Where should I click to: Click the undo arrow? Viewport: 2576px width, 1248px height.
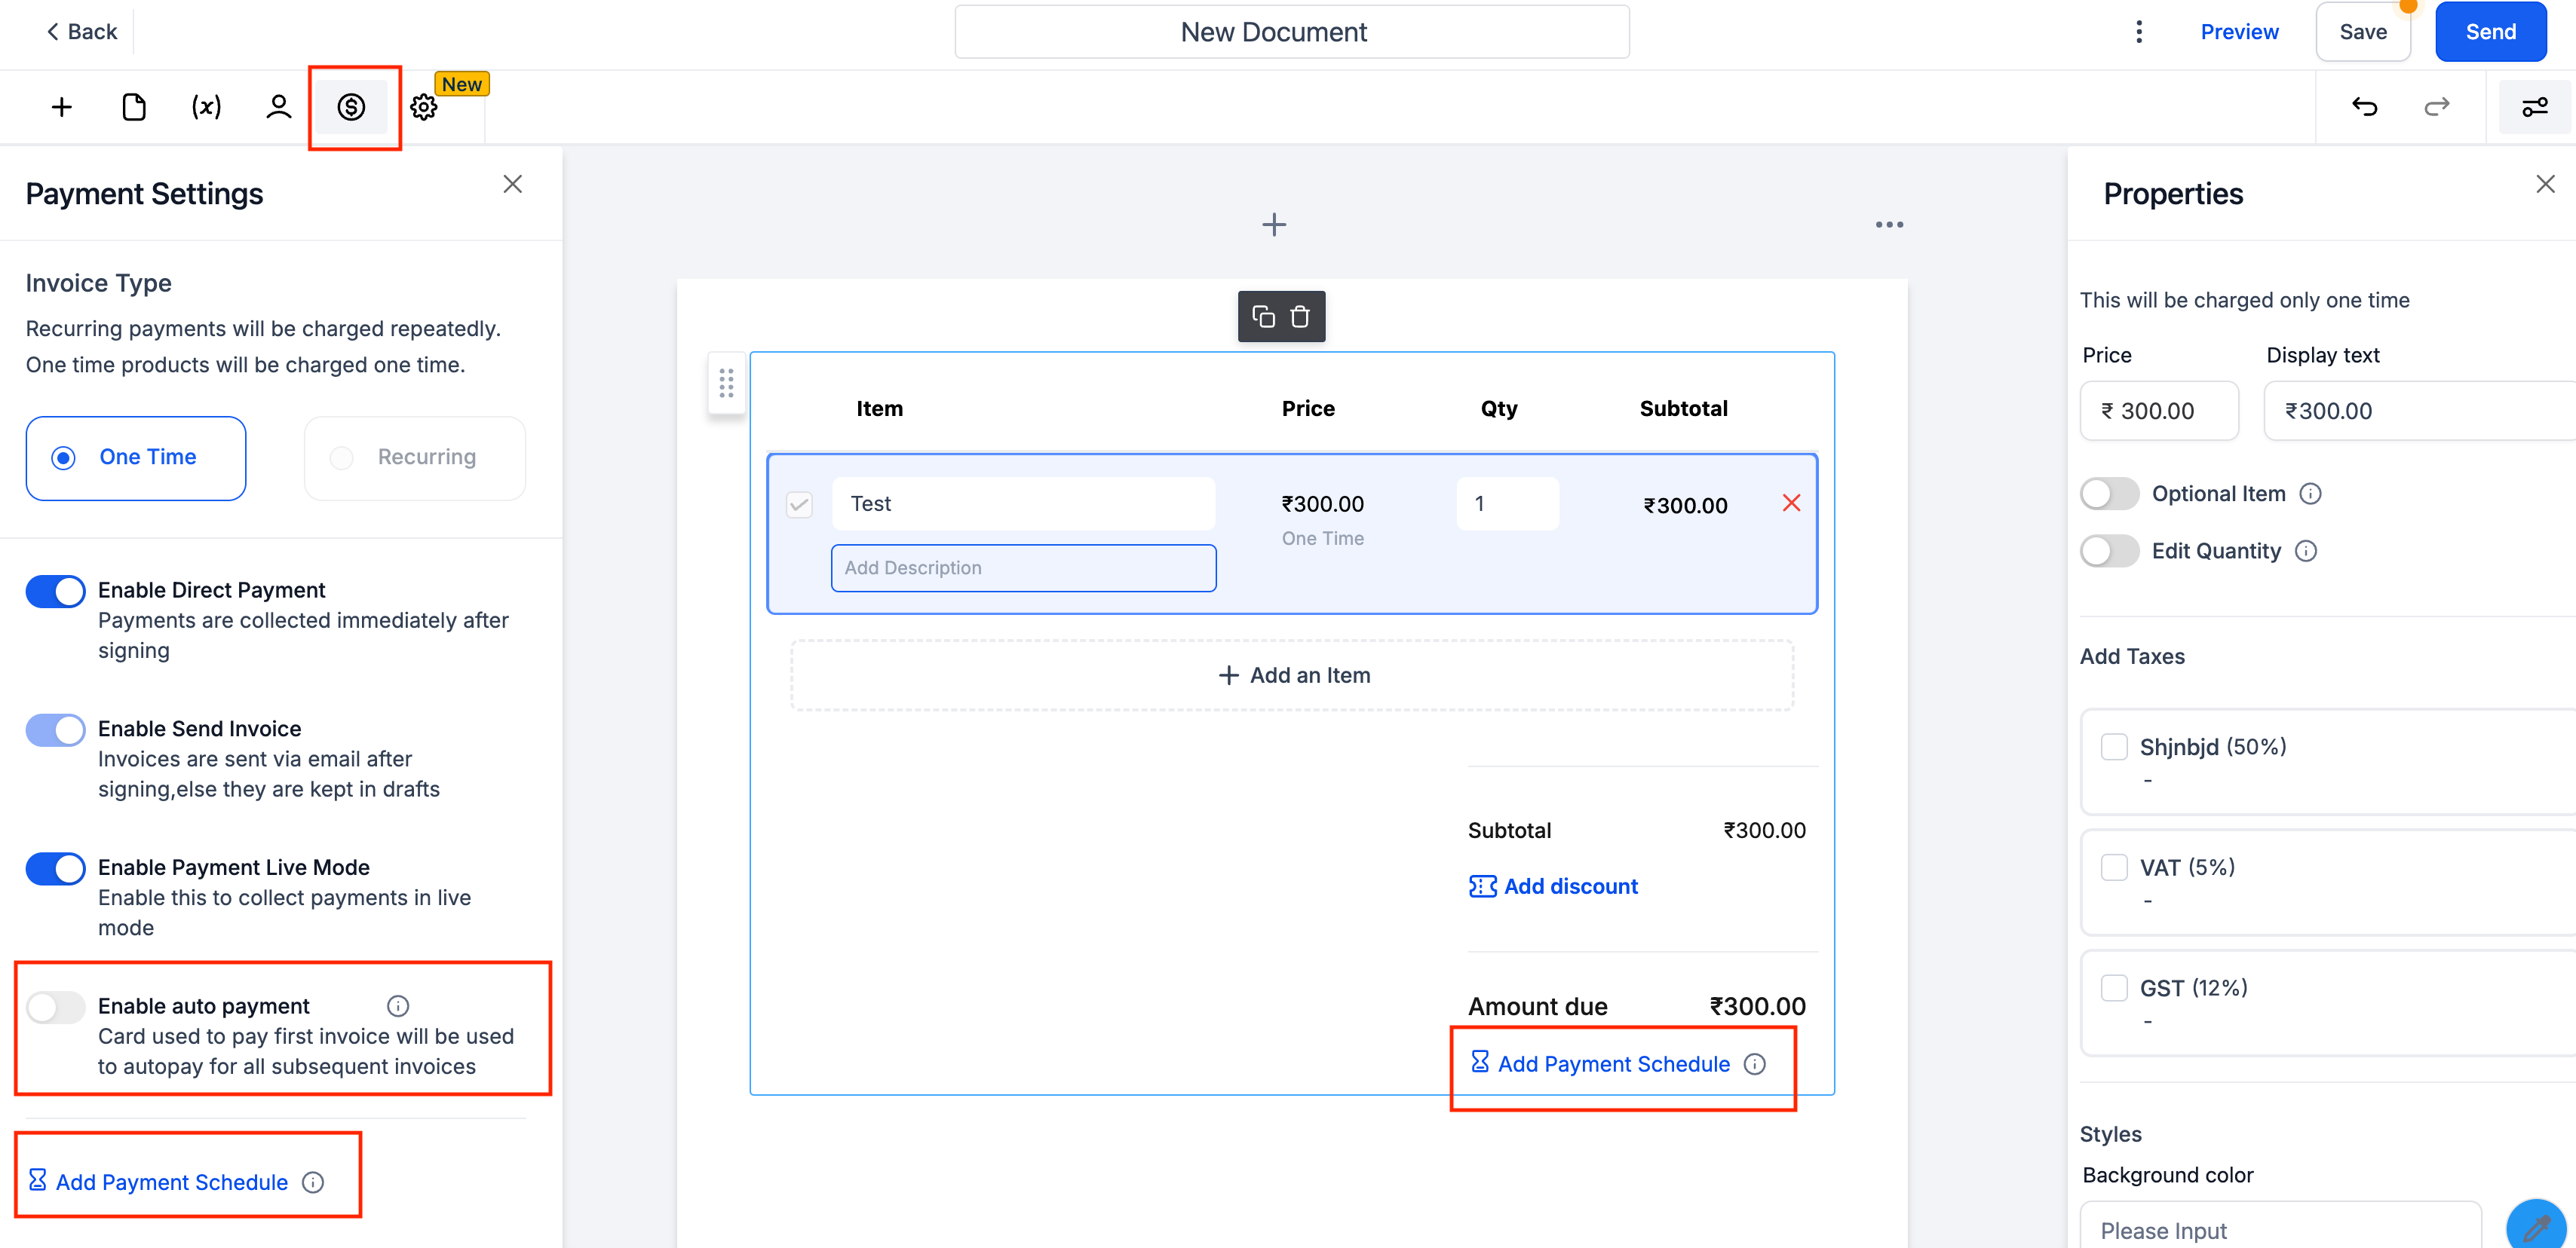click(x=2365, y=107)
